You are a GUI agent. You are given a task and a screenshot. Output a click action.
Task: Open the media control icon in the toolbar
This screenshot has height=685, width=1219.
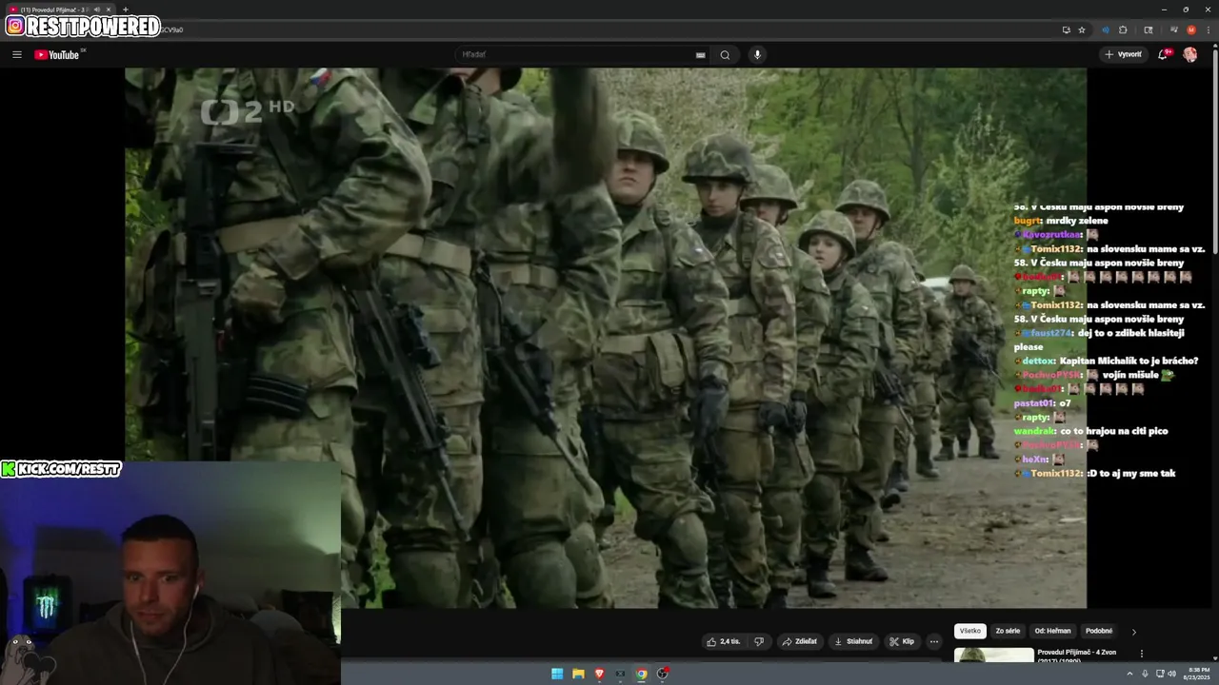pyautogui.click(x=1174, y=29)
